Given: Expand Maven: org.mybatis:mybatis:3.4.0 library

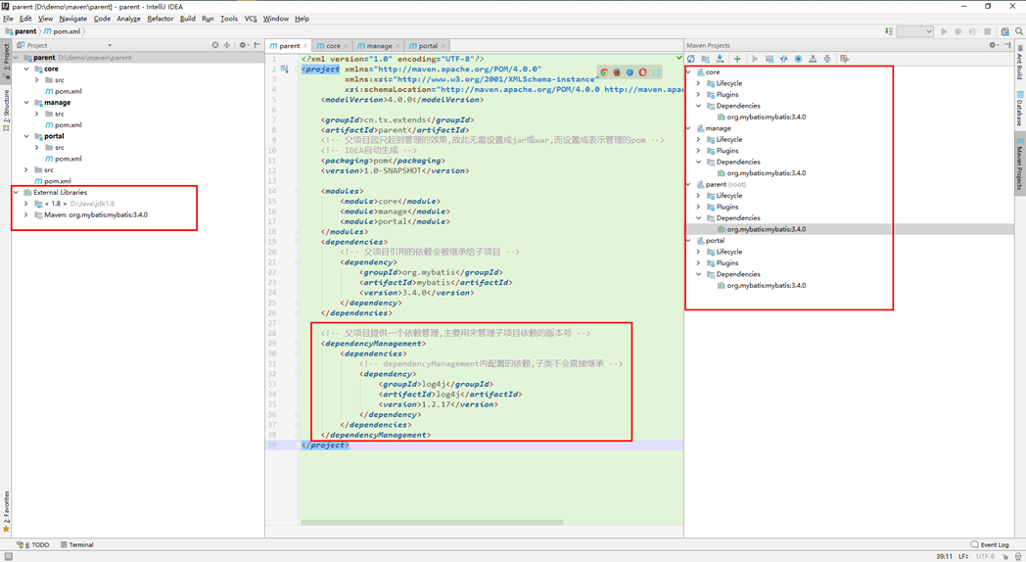Looking at the screenshot, I should point(26,214).
